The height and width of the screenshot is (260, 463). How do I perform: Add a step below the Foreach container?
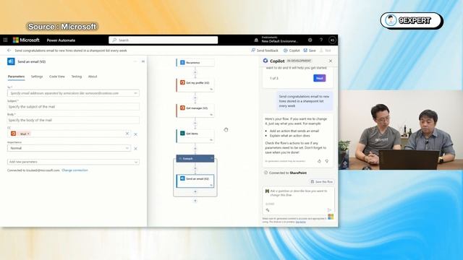click(195, 201)
